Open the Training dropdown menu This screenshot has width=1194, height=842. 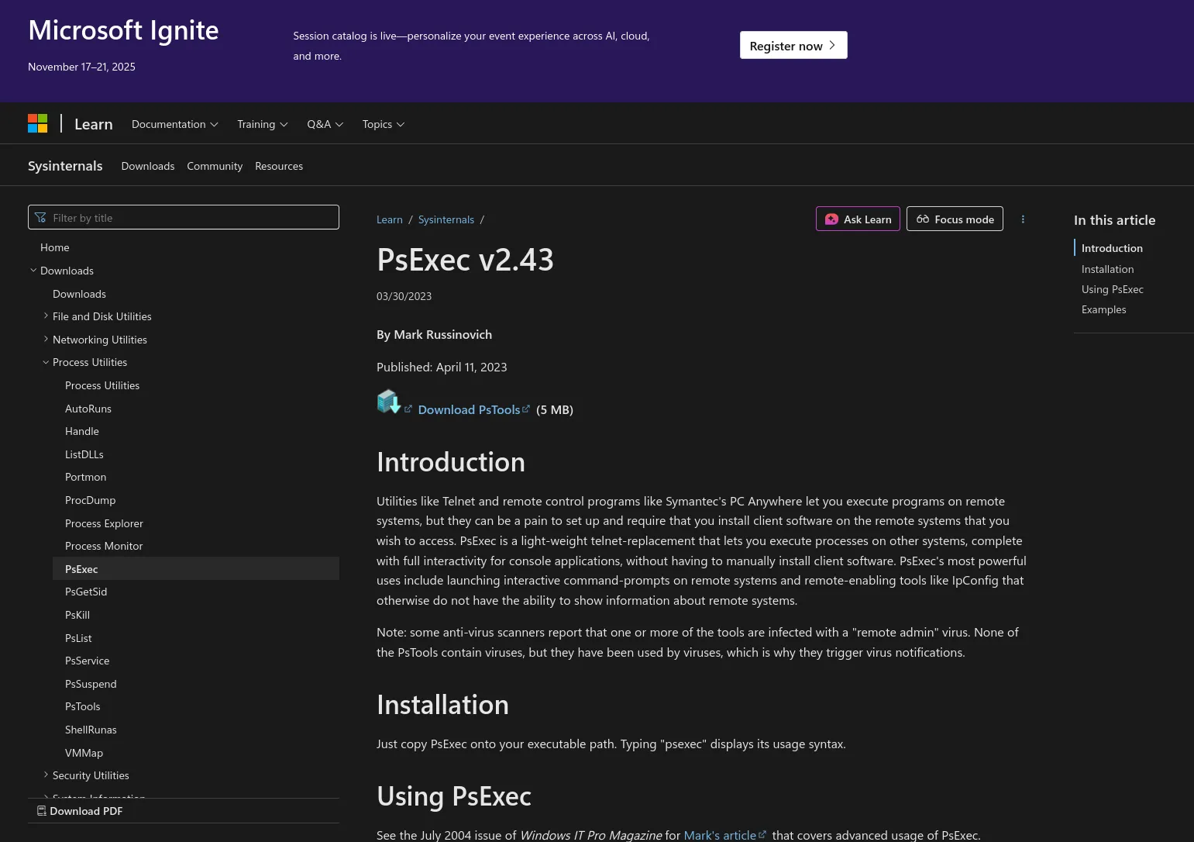(262, 125)
